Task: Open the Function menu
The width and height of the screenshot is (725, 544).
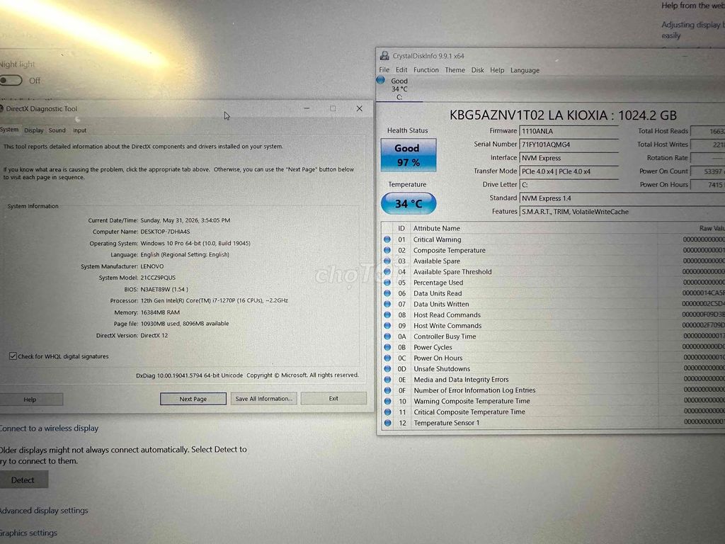Action: (426, 70)
